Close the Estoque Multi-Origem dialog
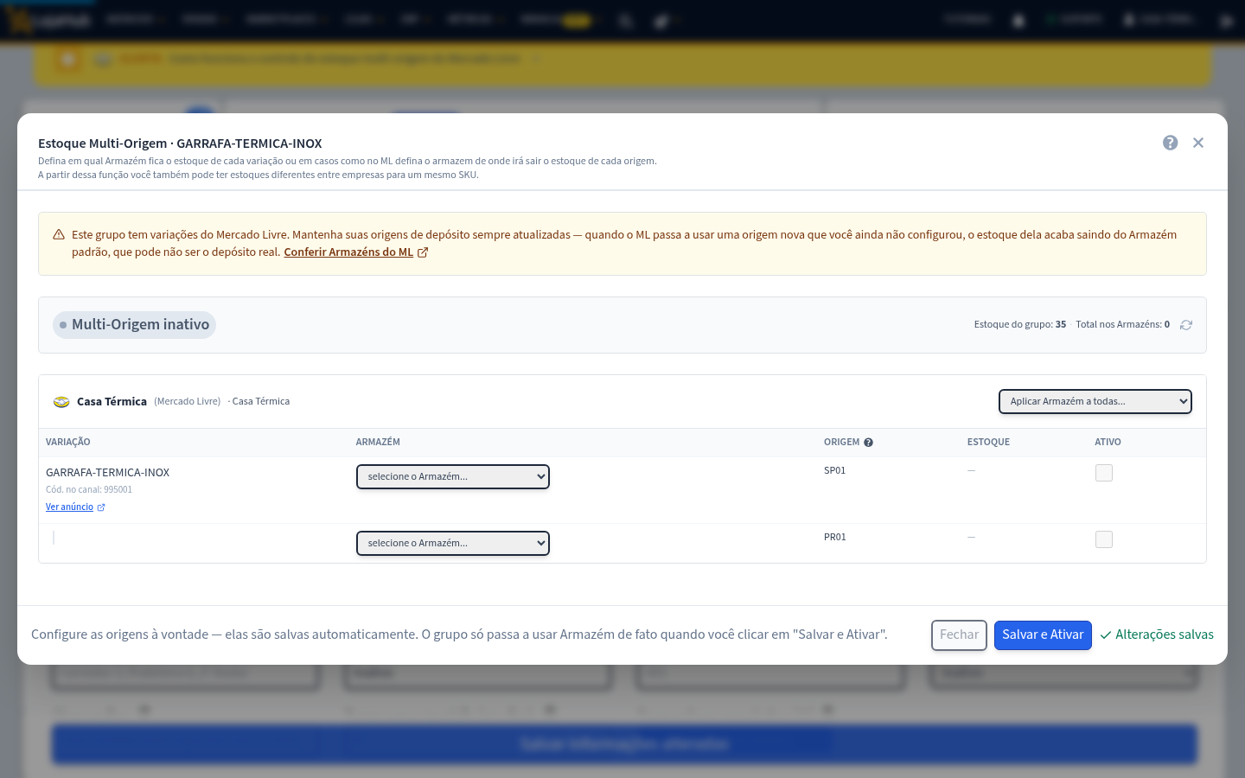 [x=1198, y=143]
